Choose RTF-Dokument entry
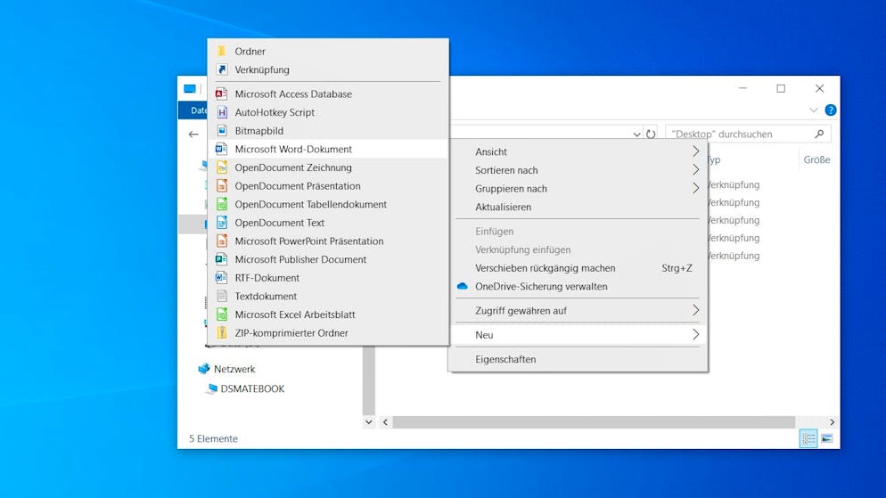This screenshot has width=886, height=498. click(x=328, y=278)
